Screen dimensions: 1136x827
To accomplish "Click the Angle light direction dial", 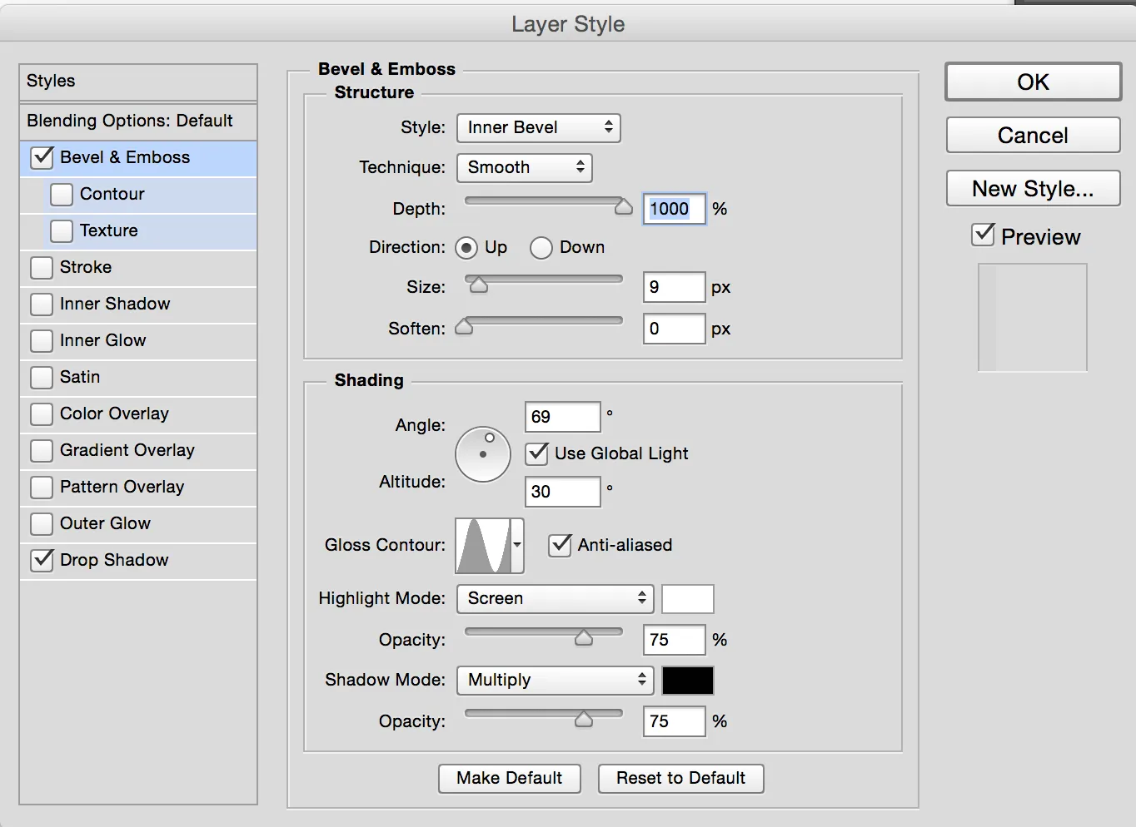I will (x=483, y=454).
